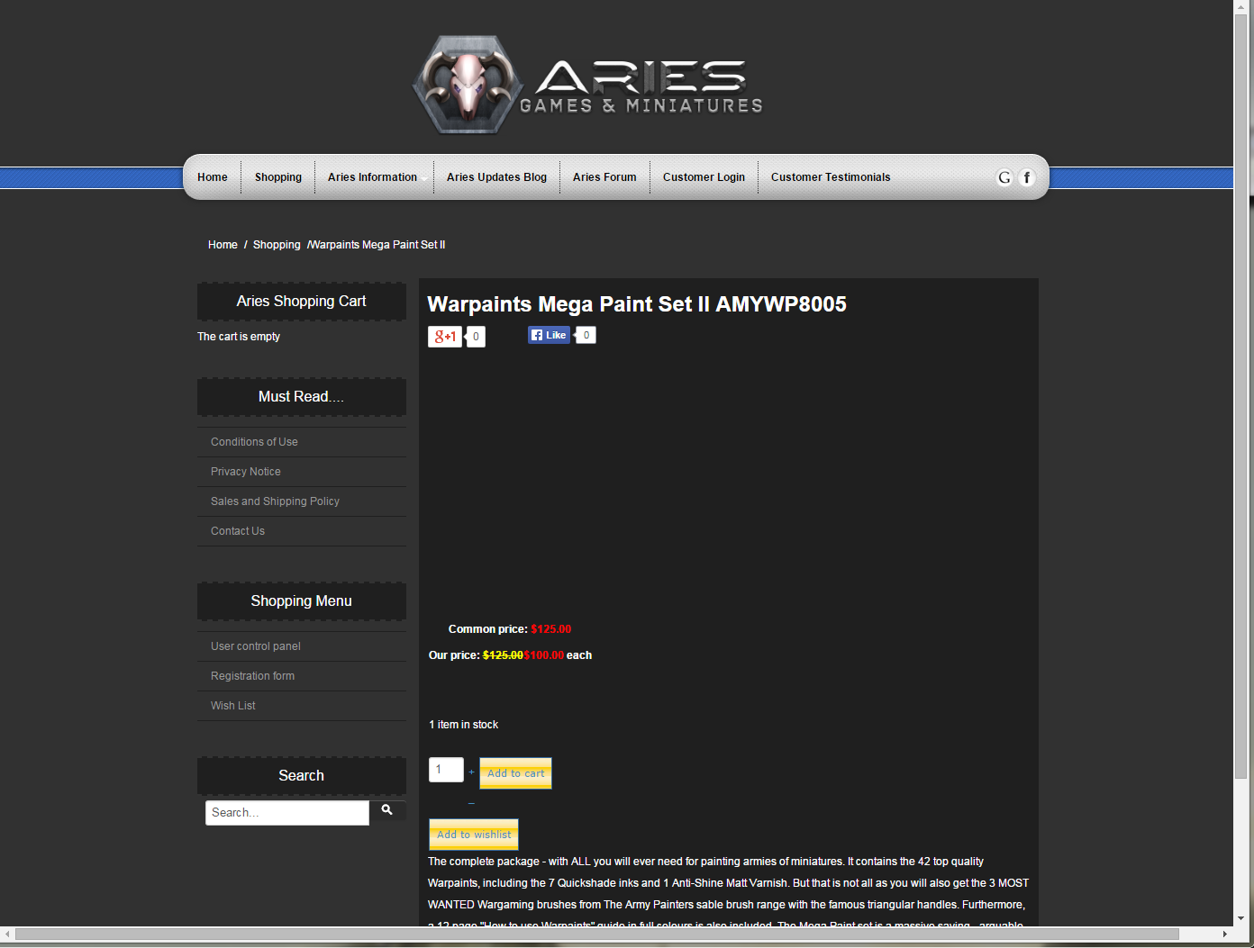Screen dimensions: 1254x948
Task: Click the struck-through $125.00 price
Action: pyautogui.click(x=503, y=655)
